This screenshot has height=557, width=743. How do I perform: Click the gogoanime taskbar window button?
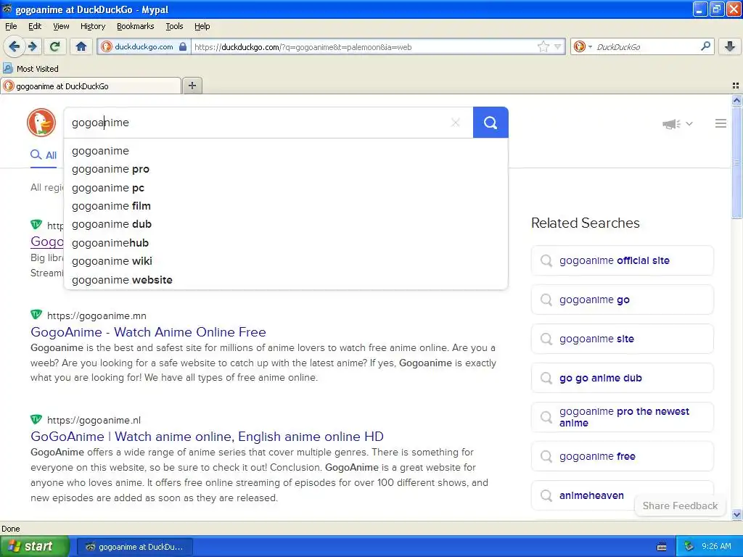tap(134, 547)
